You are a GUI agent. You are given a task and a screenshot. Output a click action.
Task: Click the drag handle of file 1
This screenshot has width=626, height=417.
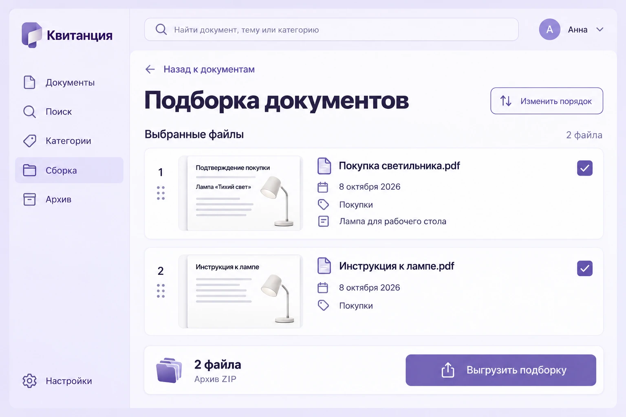pos(161,193)
